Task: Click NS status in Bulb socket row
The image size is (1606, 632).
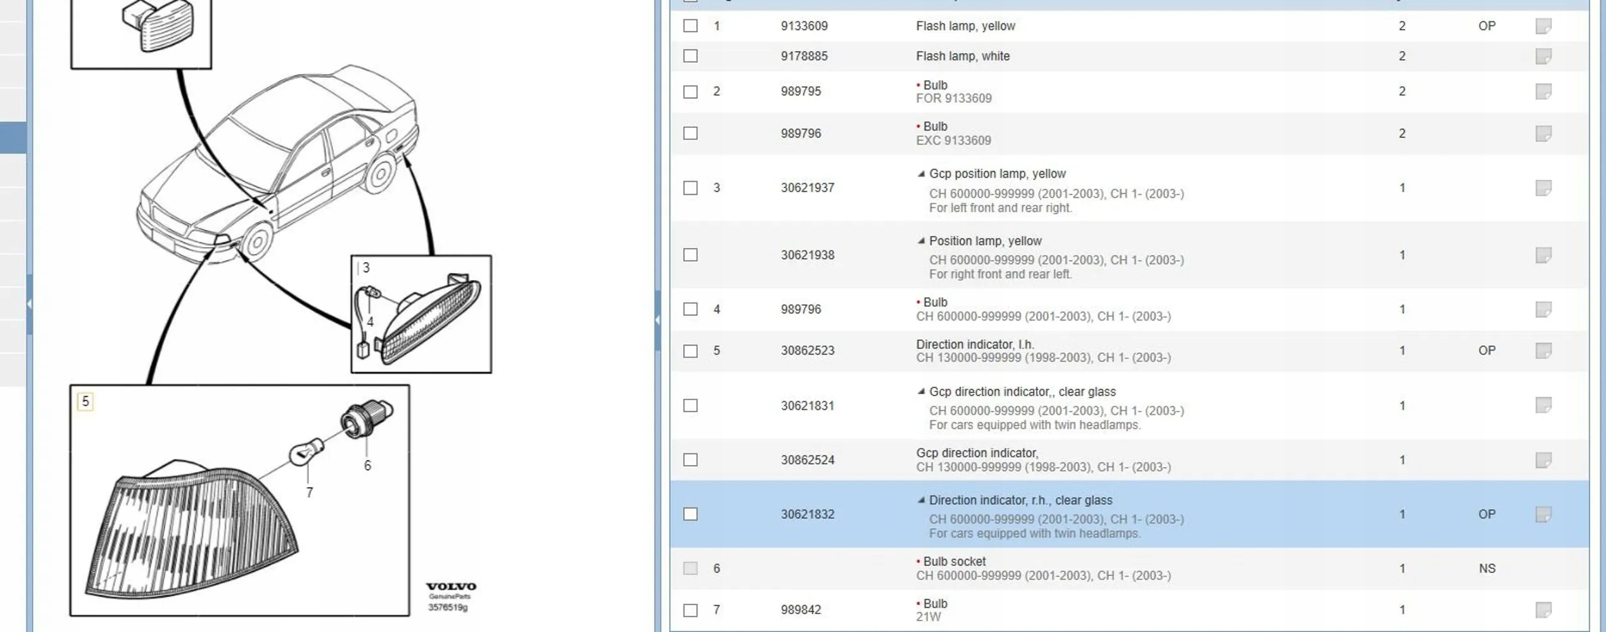Action: point(1487,568)
